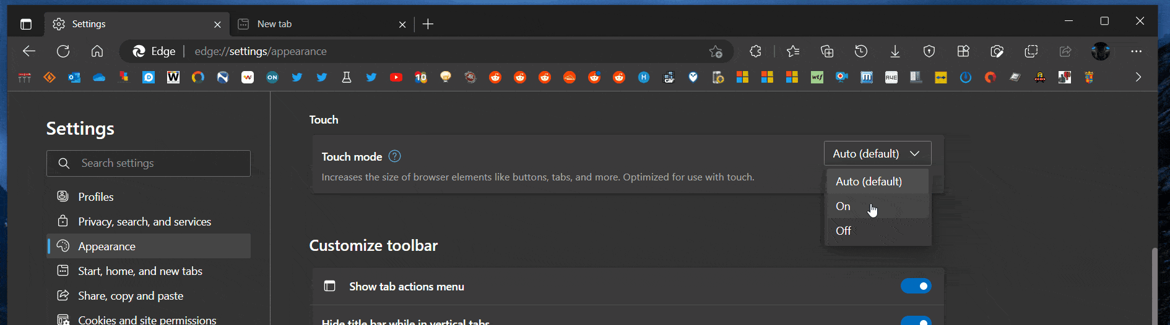Switch to the New tab browser tab
1170x325 pixels.
(322, 24)
